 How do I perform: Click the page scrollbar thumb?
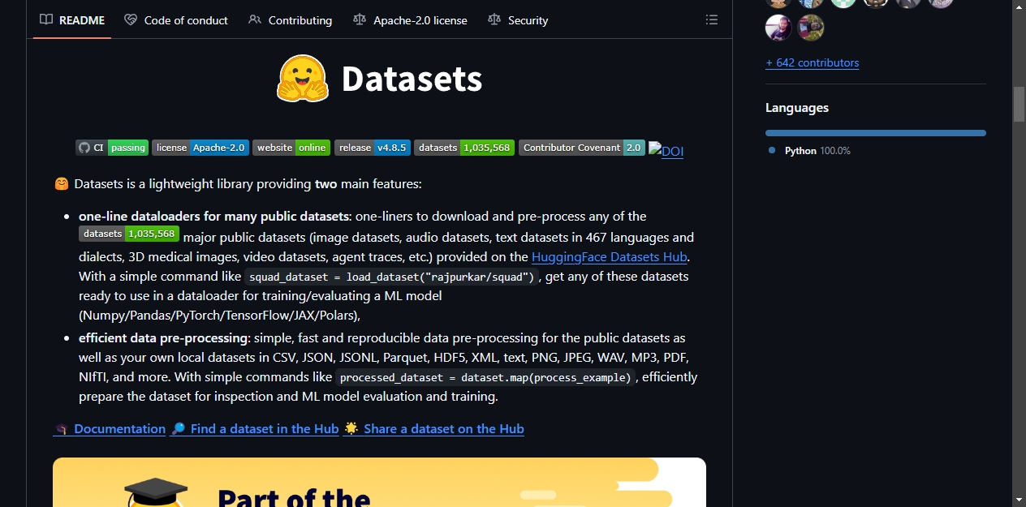(x=1019, y=104)
